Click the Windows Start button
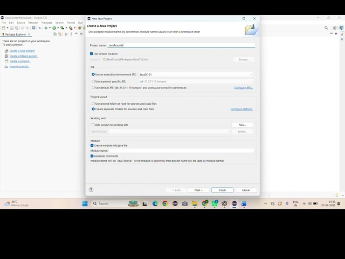The image size is (345, 259). [85, 203]
